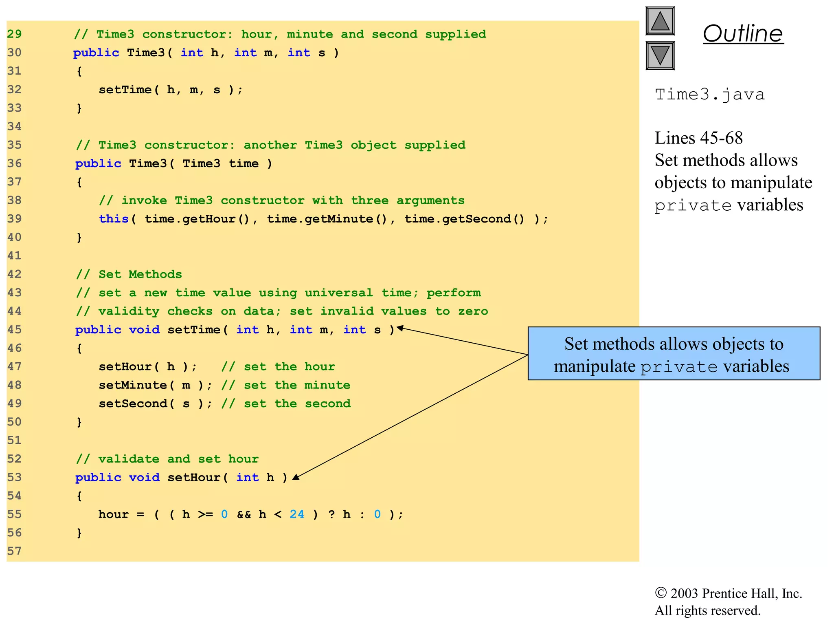Click 'public void setTime(' declaration on line 45
The width and height of the screenshot is (834, 626).
click(x=235, y=330)
